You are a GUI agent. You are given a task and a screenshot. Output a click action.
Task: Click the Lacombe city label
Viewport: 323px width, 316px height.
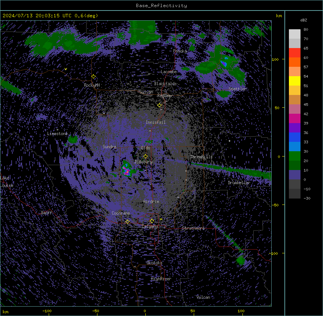(169, 72)
